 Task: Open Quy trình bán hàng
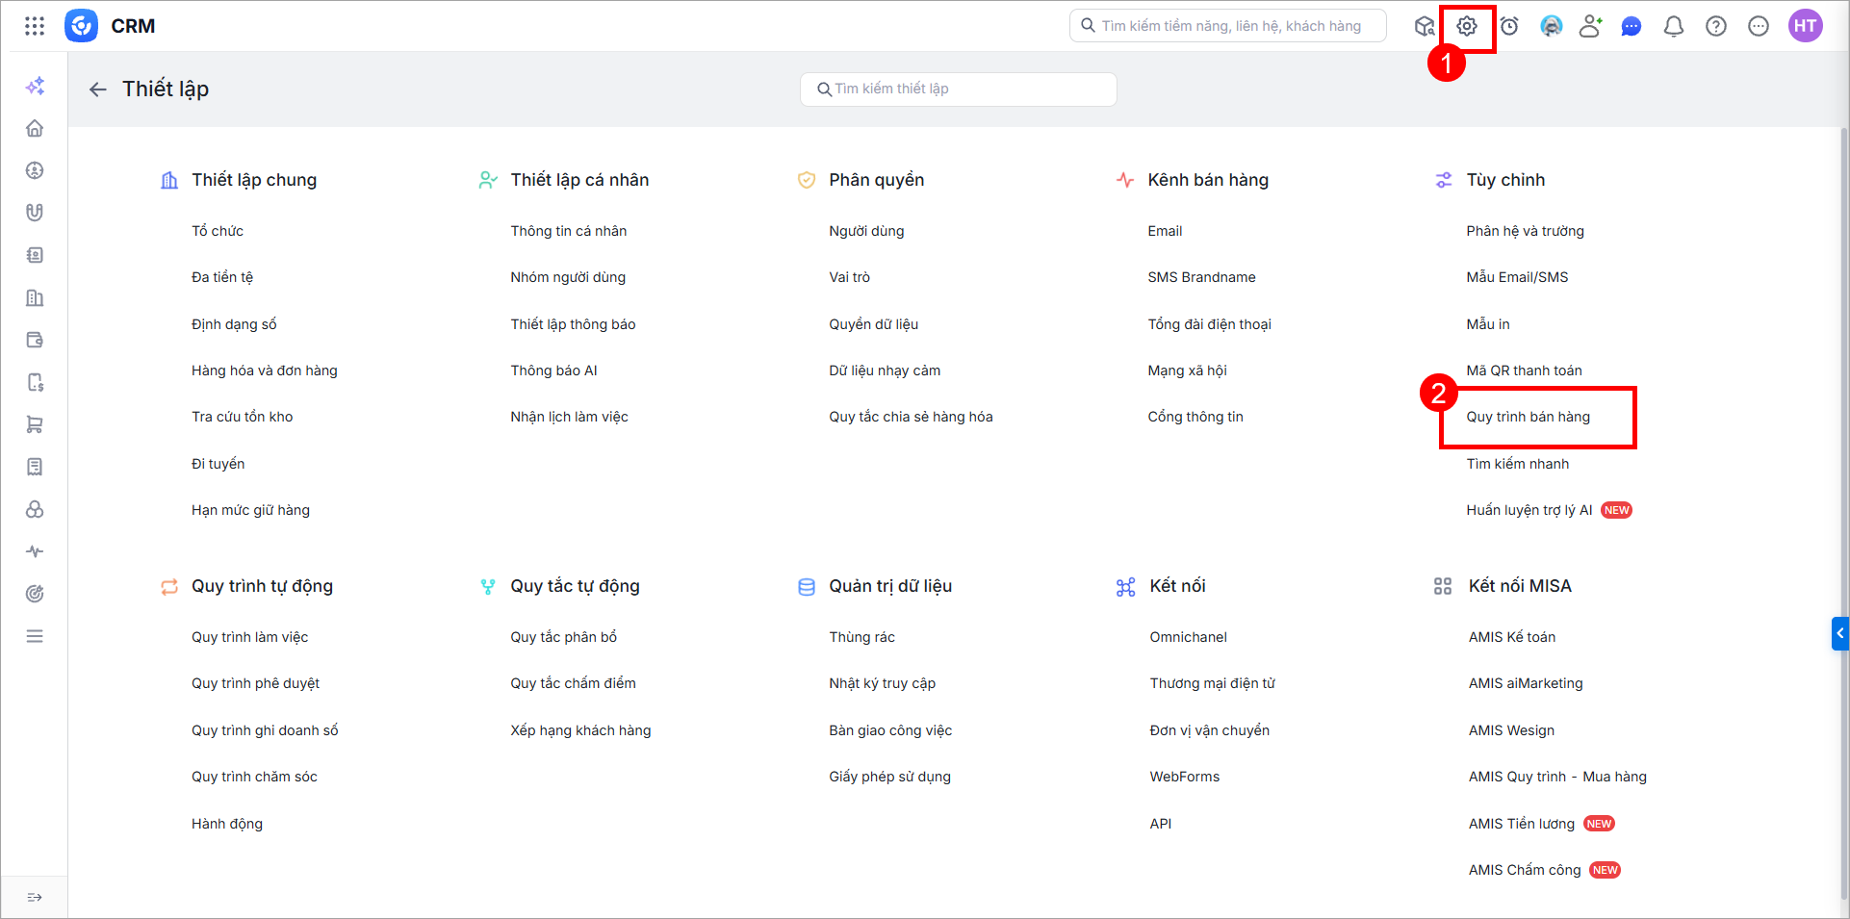pyautogui.click(x=1528, y=417)
